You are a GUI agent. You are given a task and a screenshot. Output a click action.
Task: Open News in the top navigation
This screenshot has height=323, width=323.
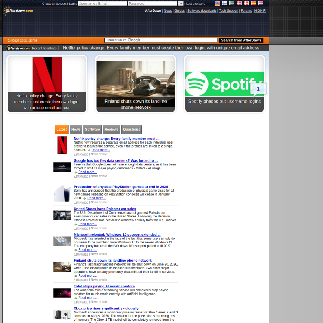pyautogui.click(x=168, y=11)
